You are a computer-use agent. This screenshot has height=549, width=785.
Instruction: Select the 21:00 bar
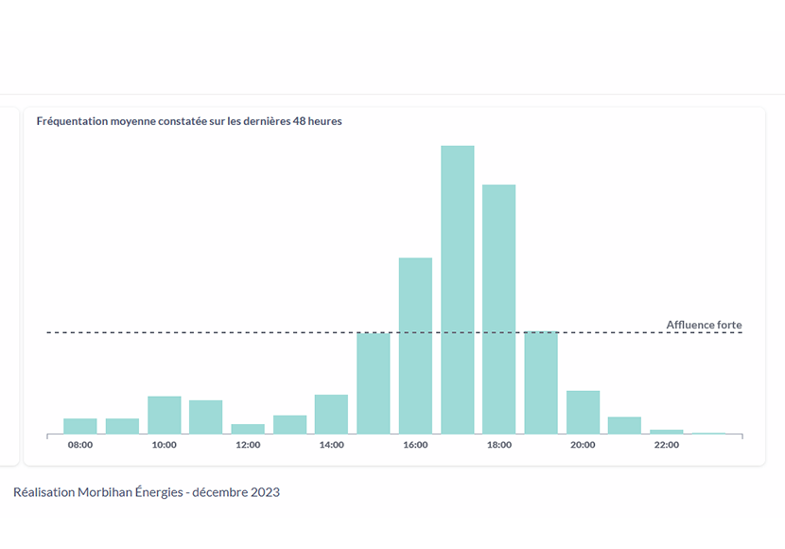click(625, 425)
